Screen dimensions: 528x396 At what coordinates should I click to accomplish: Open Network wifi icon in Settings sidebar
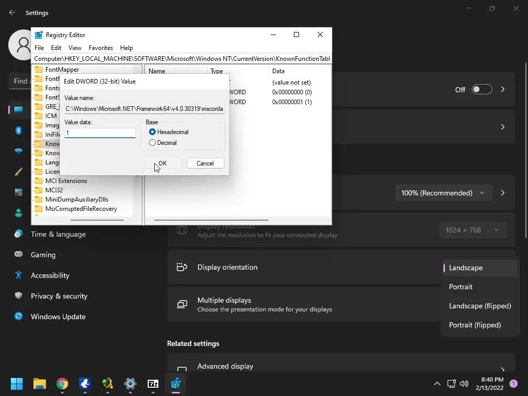pyautogui.click(x=19, y=151)
